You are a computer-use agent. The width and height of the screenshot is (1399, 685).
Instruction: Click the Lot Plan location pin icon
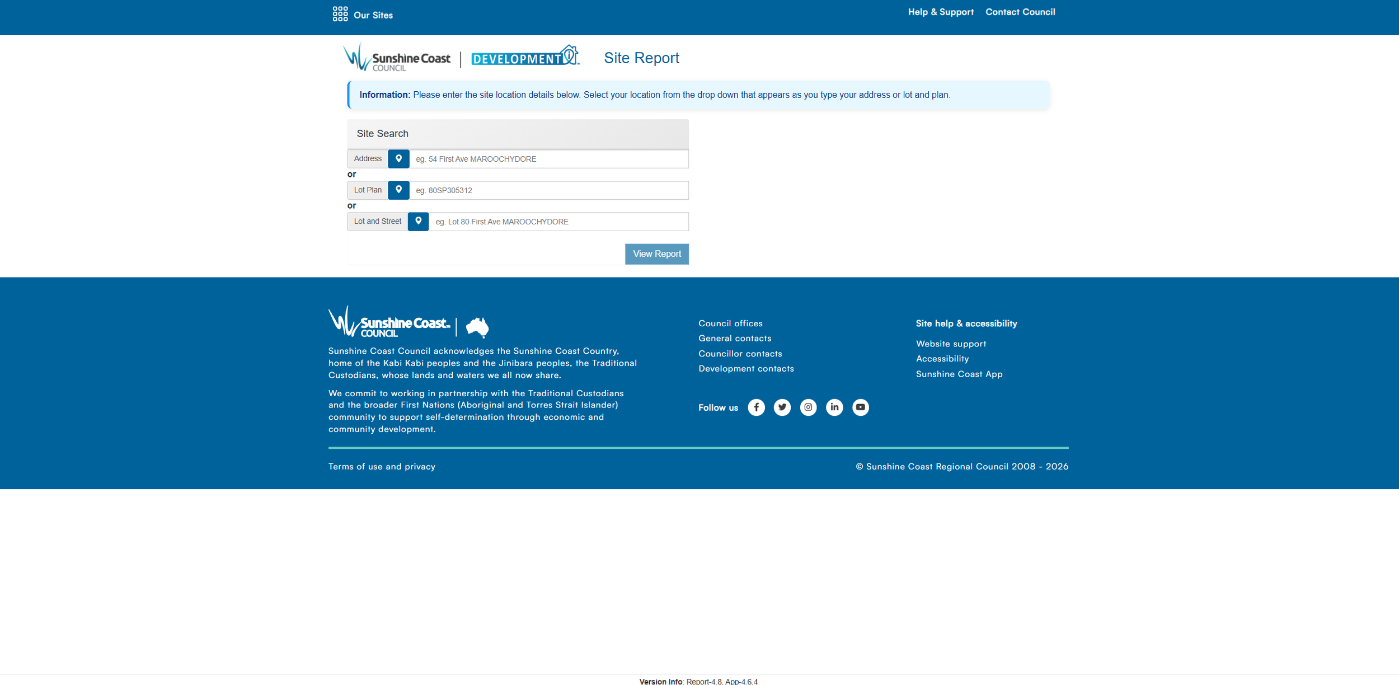pos(398,190)
